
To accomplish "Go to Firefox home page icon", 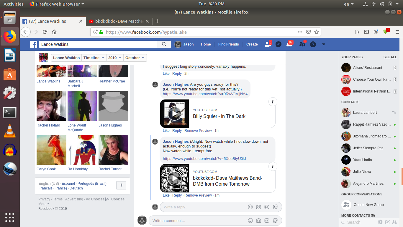I will [x=54, y=32].
